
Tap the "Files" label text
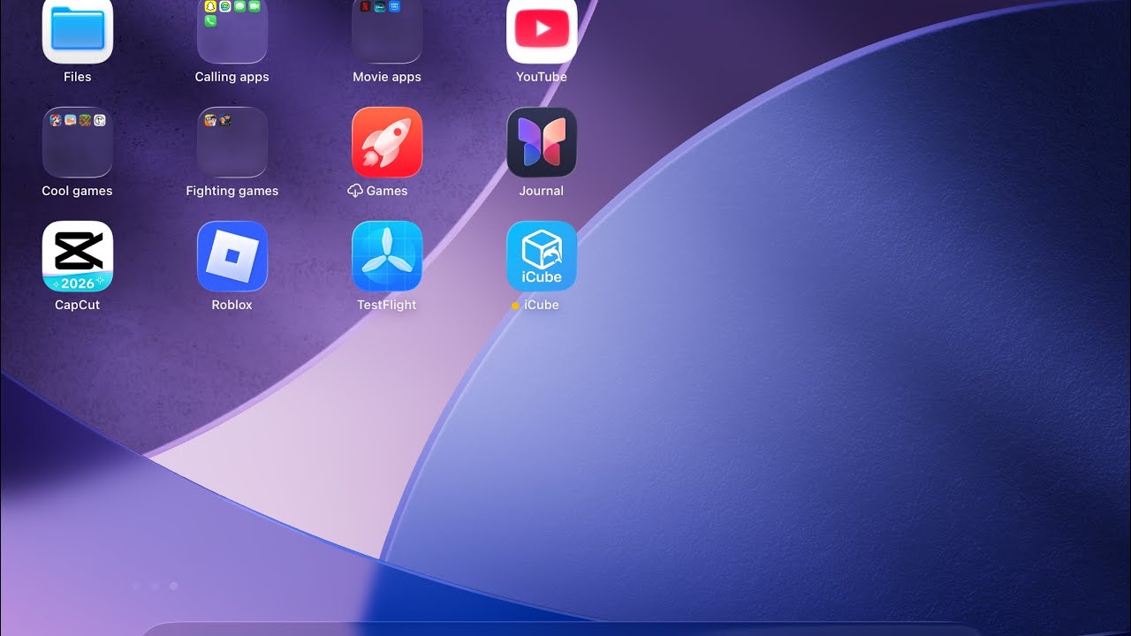tap(78, 77)
